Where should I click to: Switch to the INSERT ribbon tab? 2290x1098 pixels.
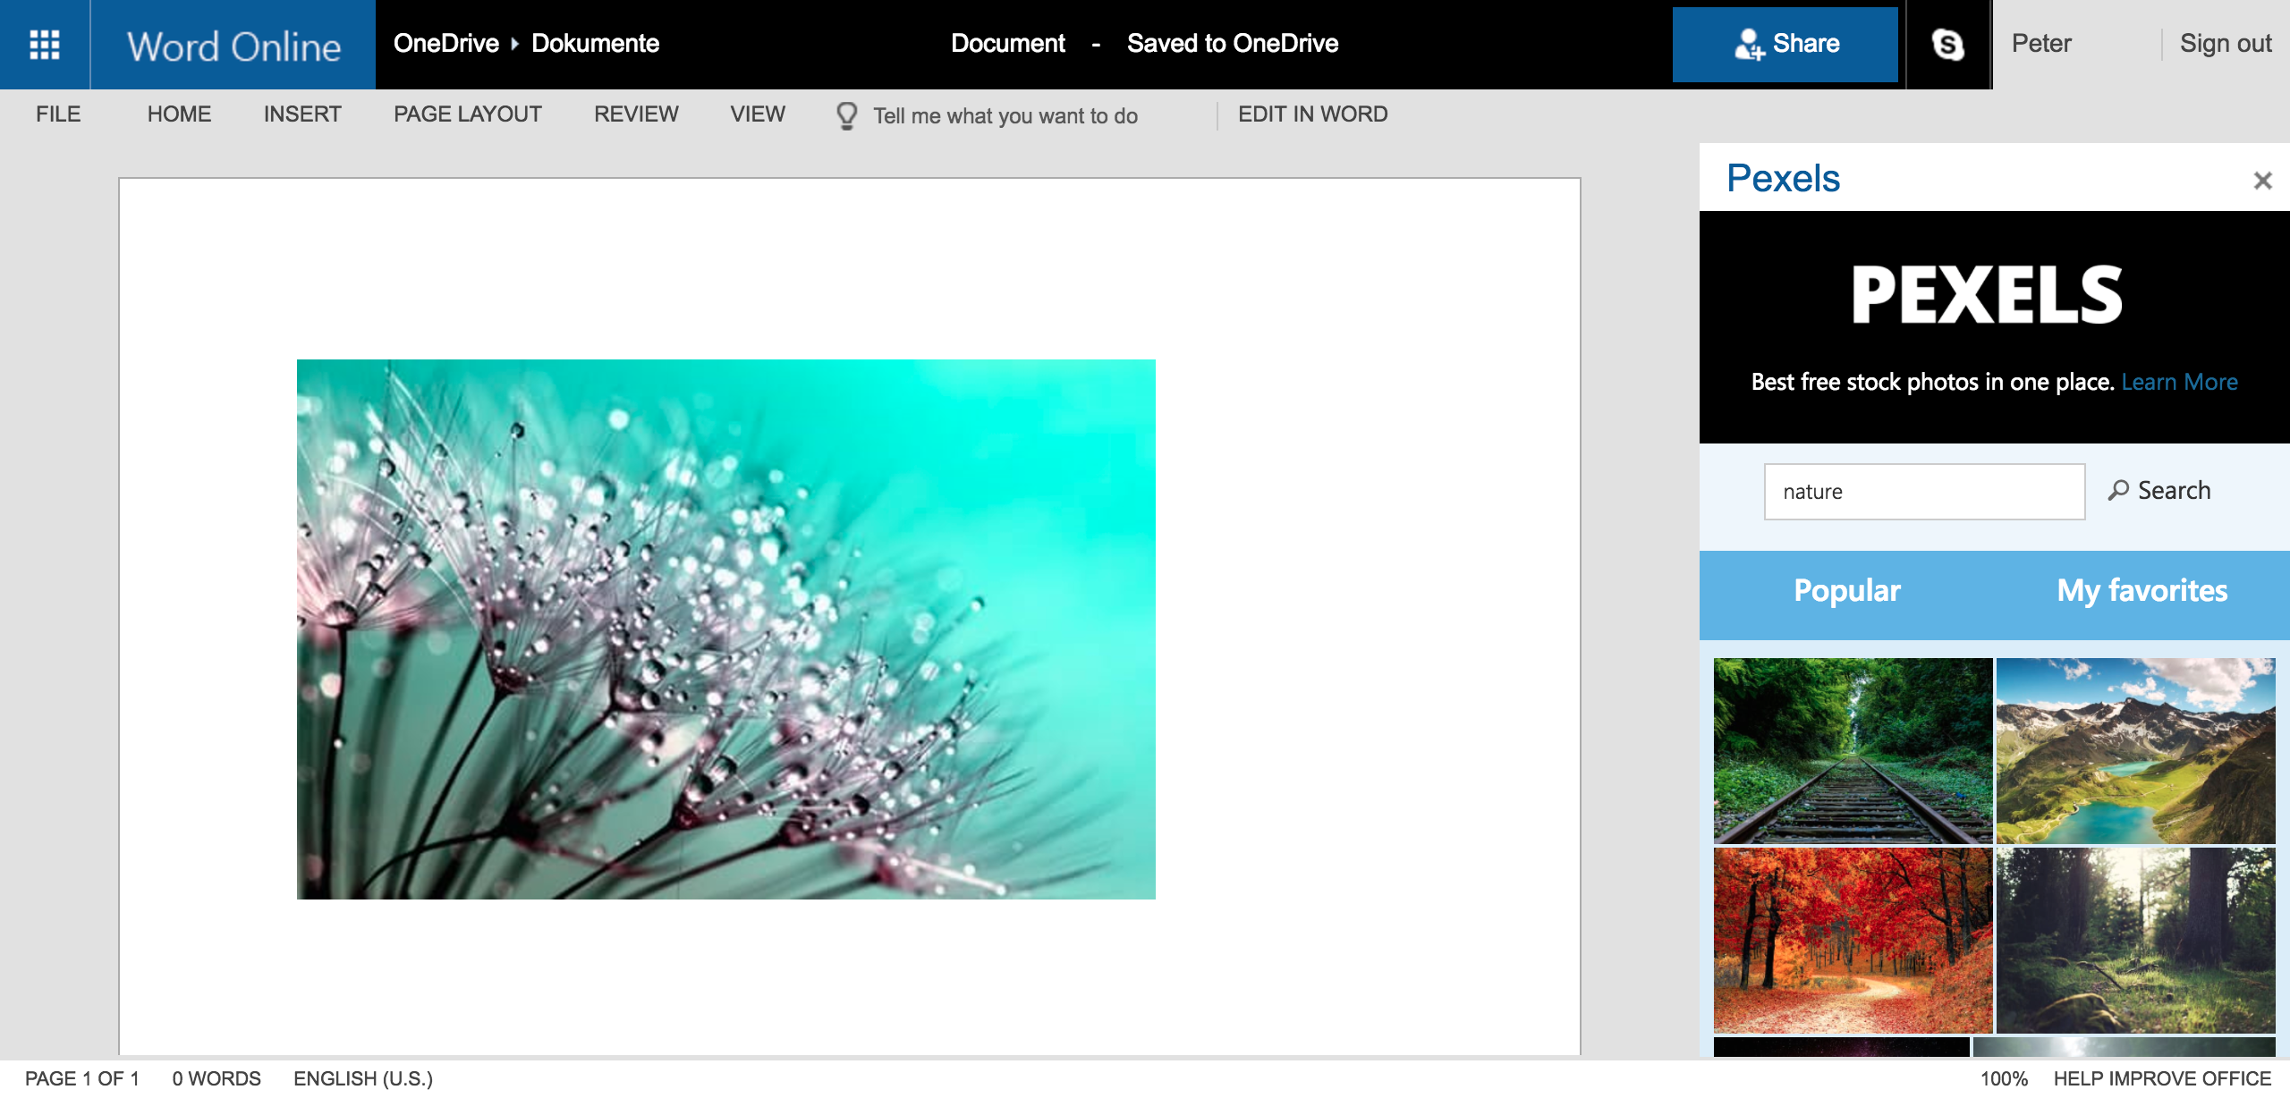302,114
